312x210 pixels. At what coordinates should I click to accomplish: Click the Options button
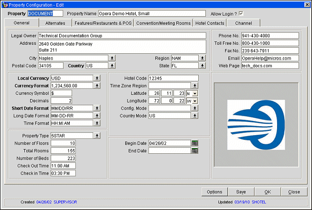tap(215, 192)
